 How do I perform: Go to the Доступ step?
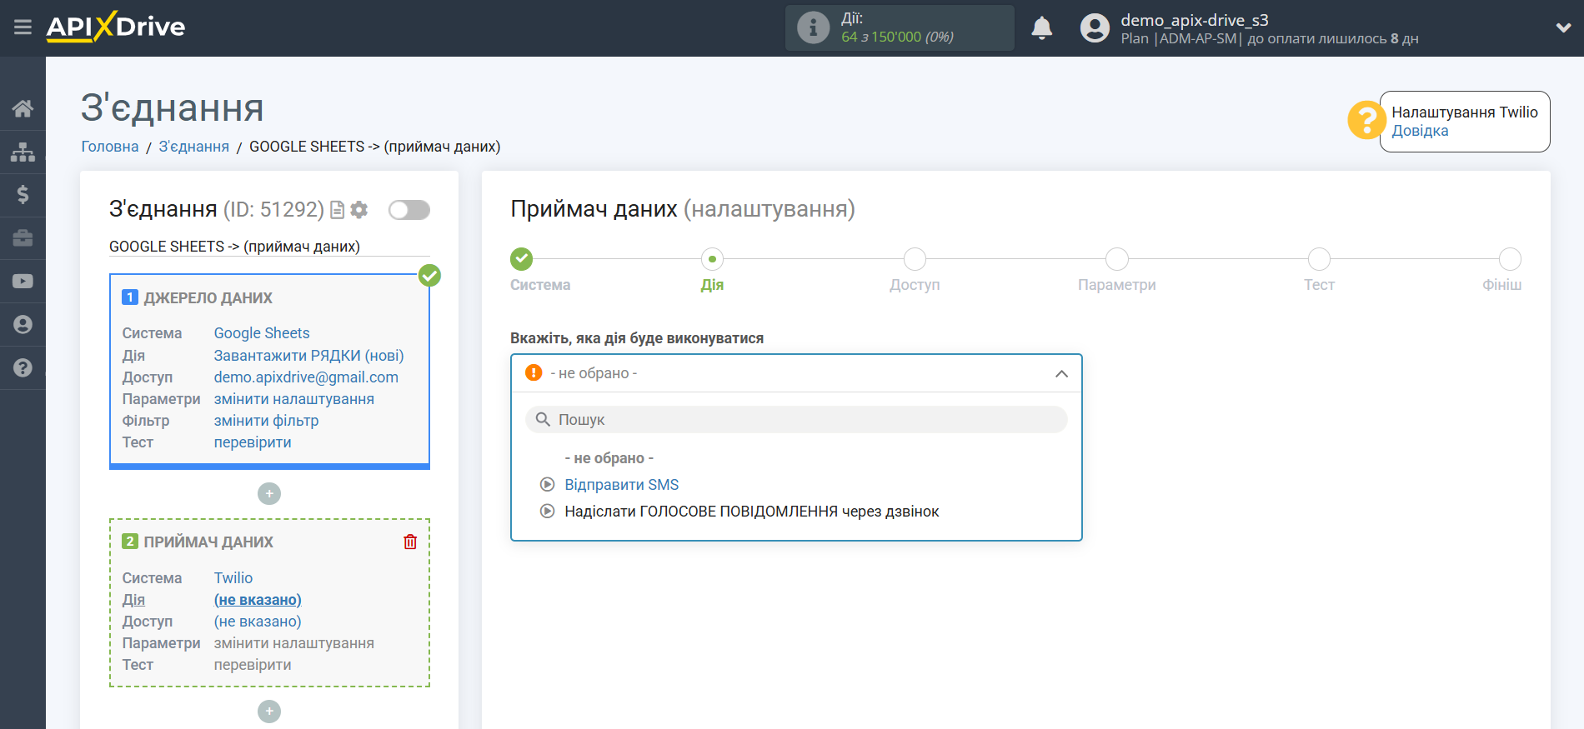tap(915, 259)
